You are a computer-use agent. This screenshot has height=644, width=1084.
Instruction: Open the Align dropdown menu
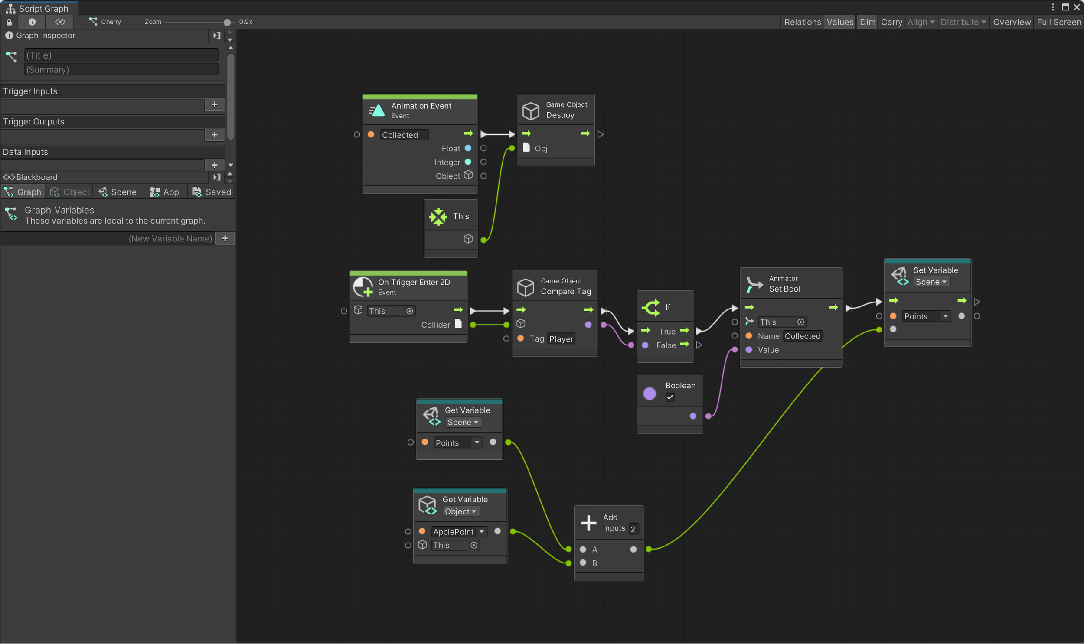click(921, 22)
